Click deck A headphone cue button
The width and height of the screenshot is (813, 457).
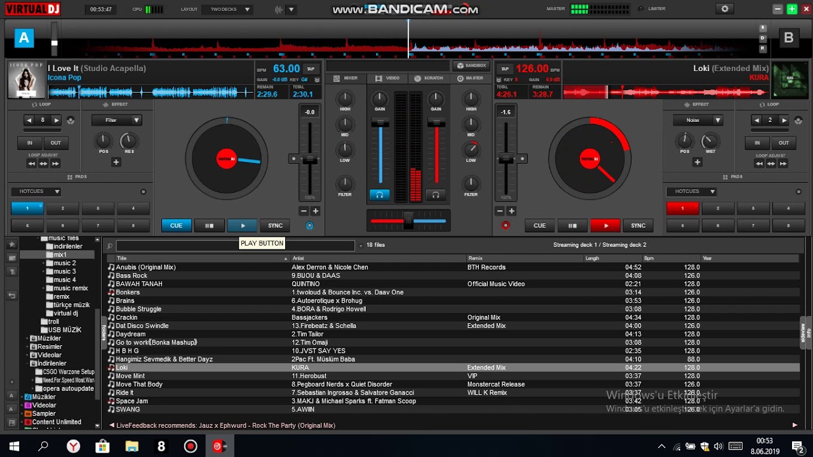click(380, 195)
